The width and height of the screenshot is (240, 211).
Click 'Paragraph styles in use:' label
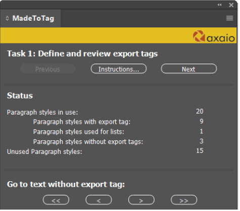point(42,112)
